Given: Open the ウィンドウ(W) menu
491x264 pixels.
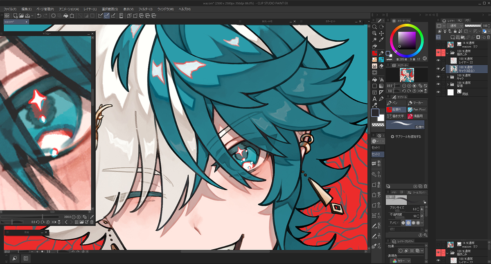Looking at the screenshot, I should (x=165, y=9).
